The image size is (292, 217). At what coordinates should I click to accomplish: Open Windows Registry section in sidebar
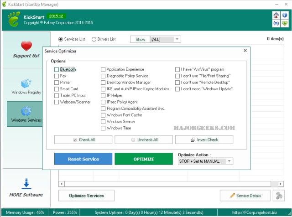26,87
